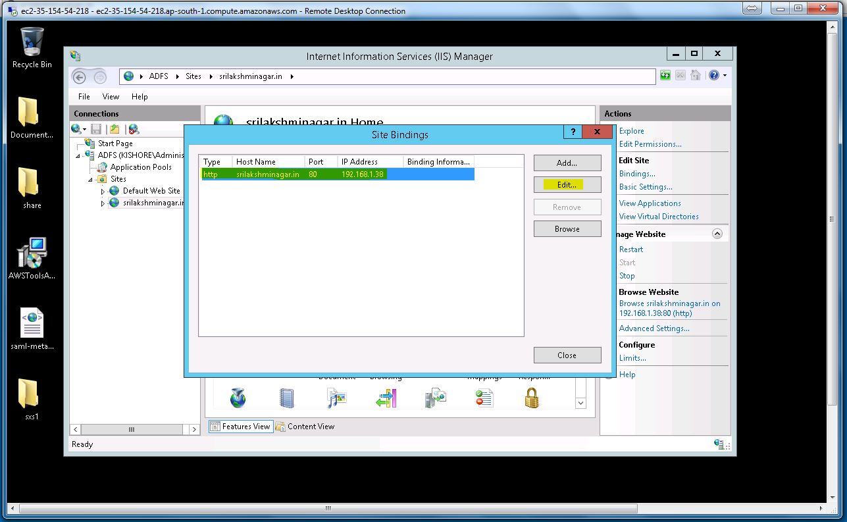
Task: Click the Refresh Page icon near address bar
Action: coord(665,76)
